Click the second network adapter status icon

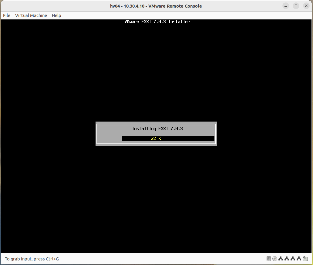coord(287,259)
